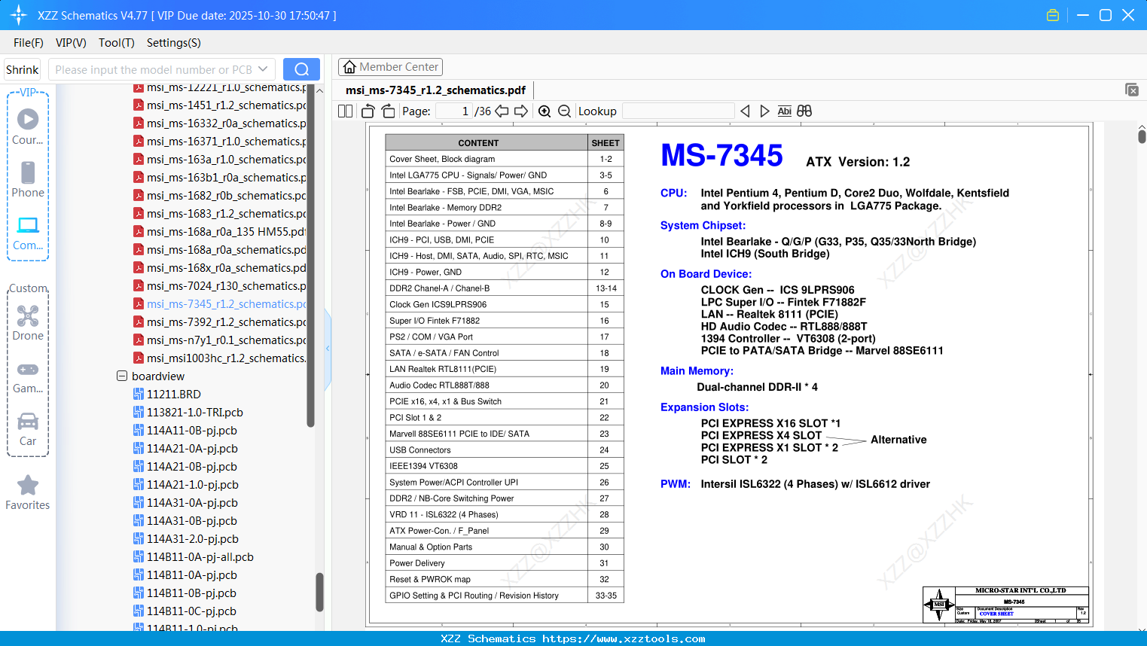The height and width of the screenshot is (646, 1147).
Task: Open msi_ms-1683_r1.2_schematics file
Action: pyautogui.click(x=220, y=214)
